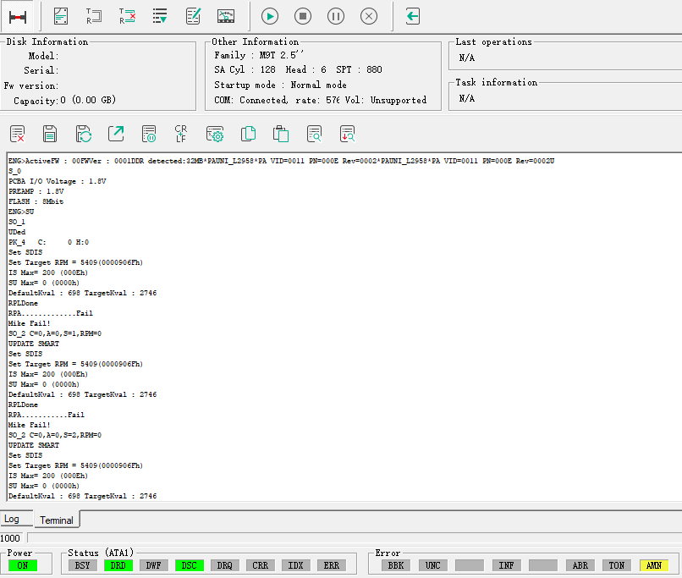682x578 pixels.
Task: Click the 'PREAMP : 1.8V' terminal line
Action: pos(36,191)
